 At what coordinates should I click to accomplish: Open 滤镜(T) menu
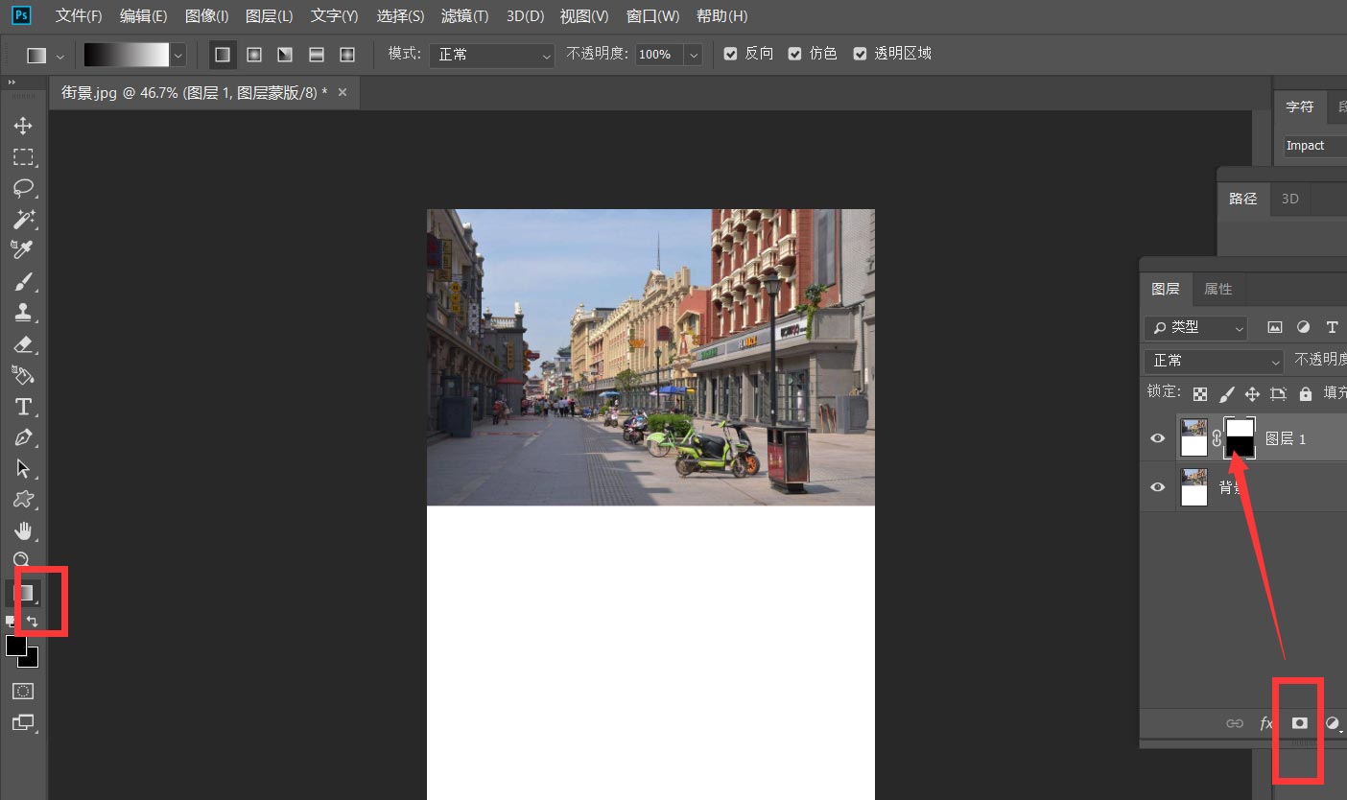click(464, 16)
